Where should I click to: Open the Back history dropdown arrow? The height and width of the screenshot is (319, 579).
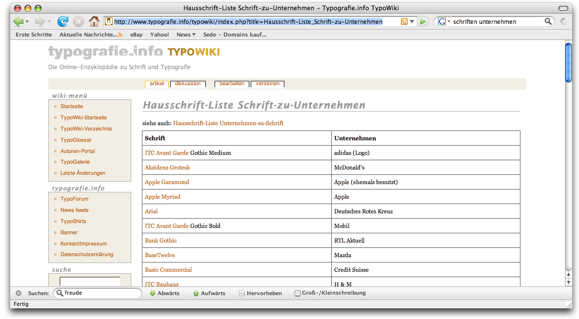(27, 22)
